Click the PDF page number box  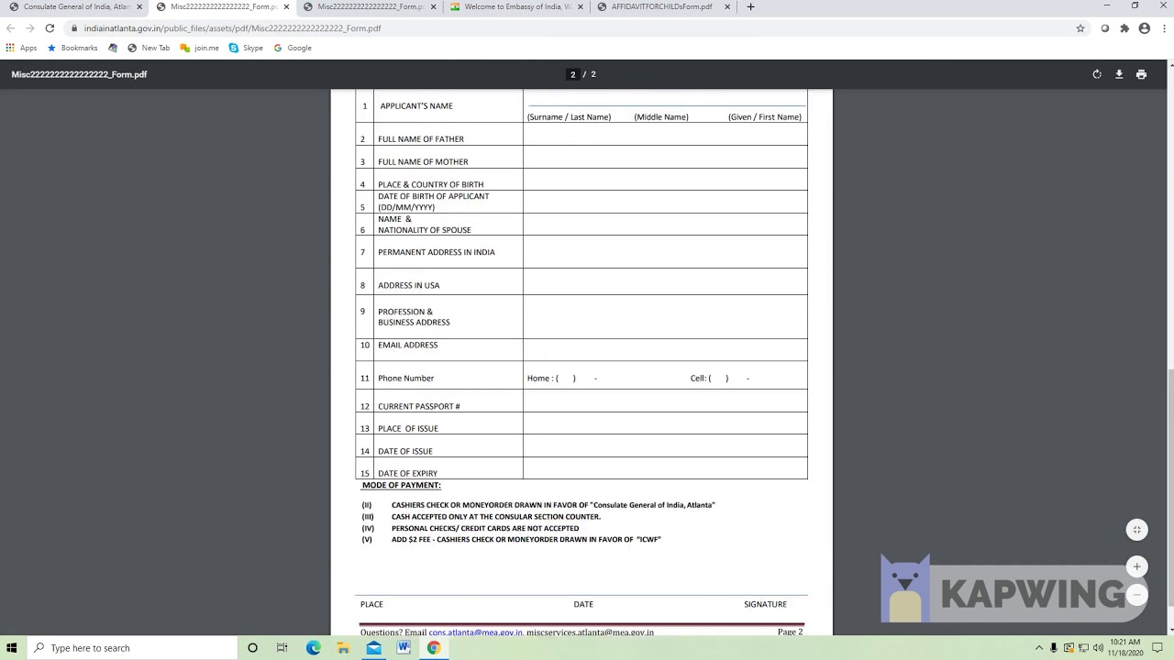click(573, 74)
